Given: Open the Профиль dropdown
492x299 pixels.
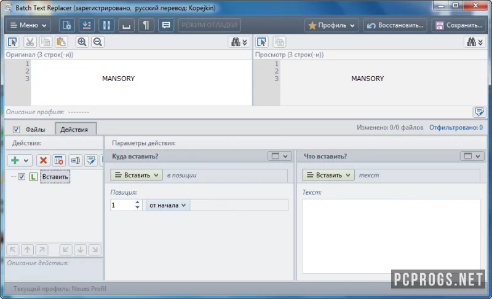Looking at the screenshot, I should [332, 25].
